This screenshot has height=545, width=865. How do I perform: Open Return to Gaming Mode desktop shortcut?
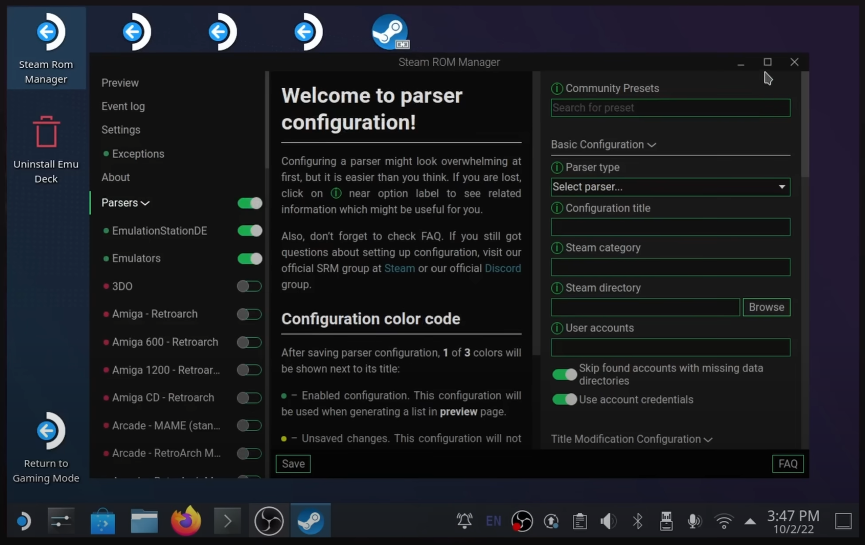pyautogui.click(x=46, y=448)
